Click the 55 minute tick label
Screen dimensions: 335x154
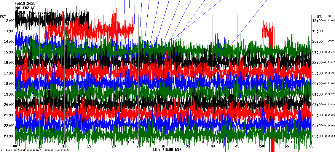(x=287, y=146)
